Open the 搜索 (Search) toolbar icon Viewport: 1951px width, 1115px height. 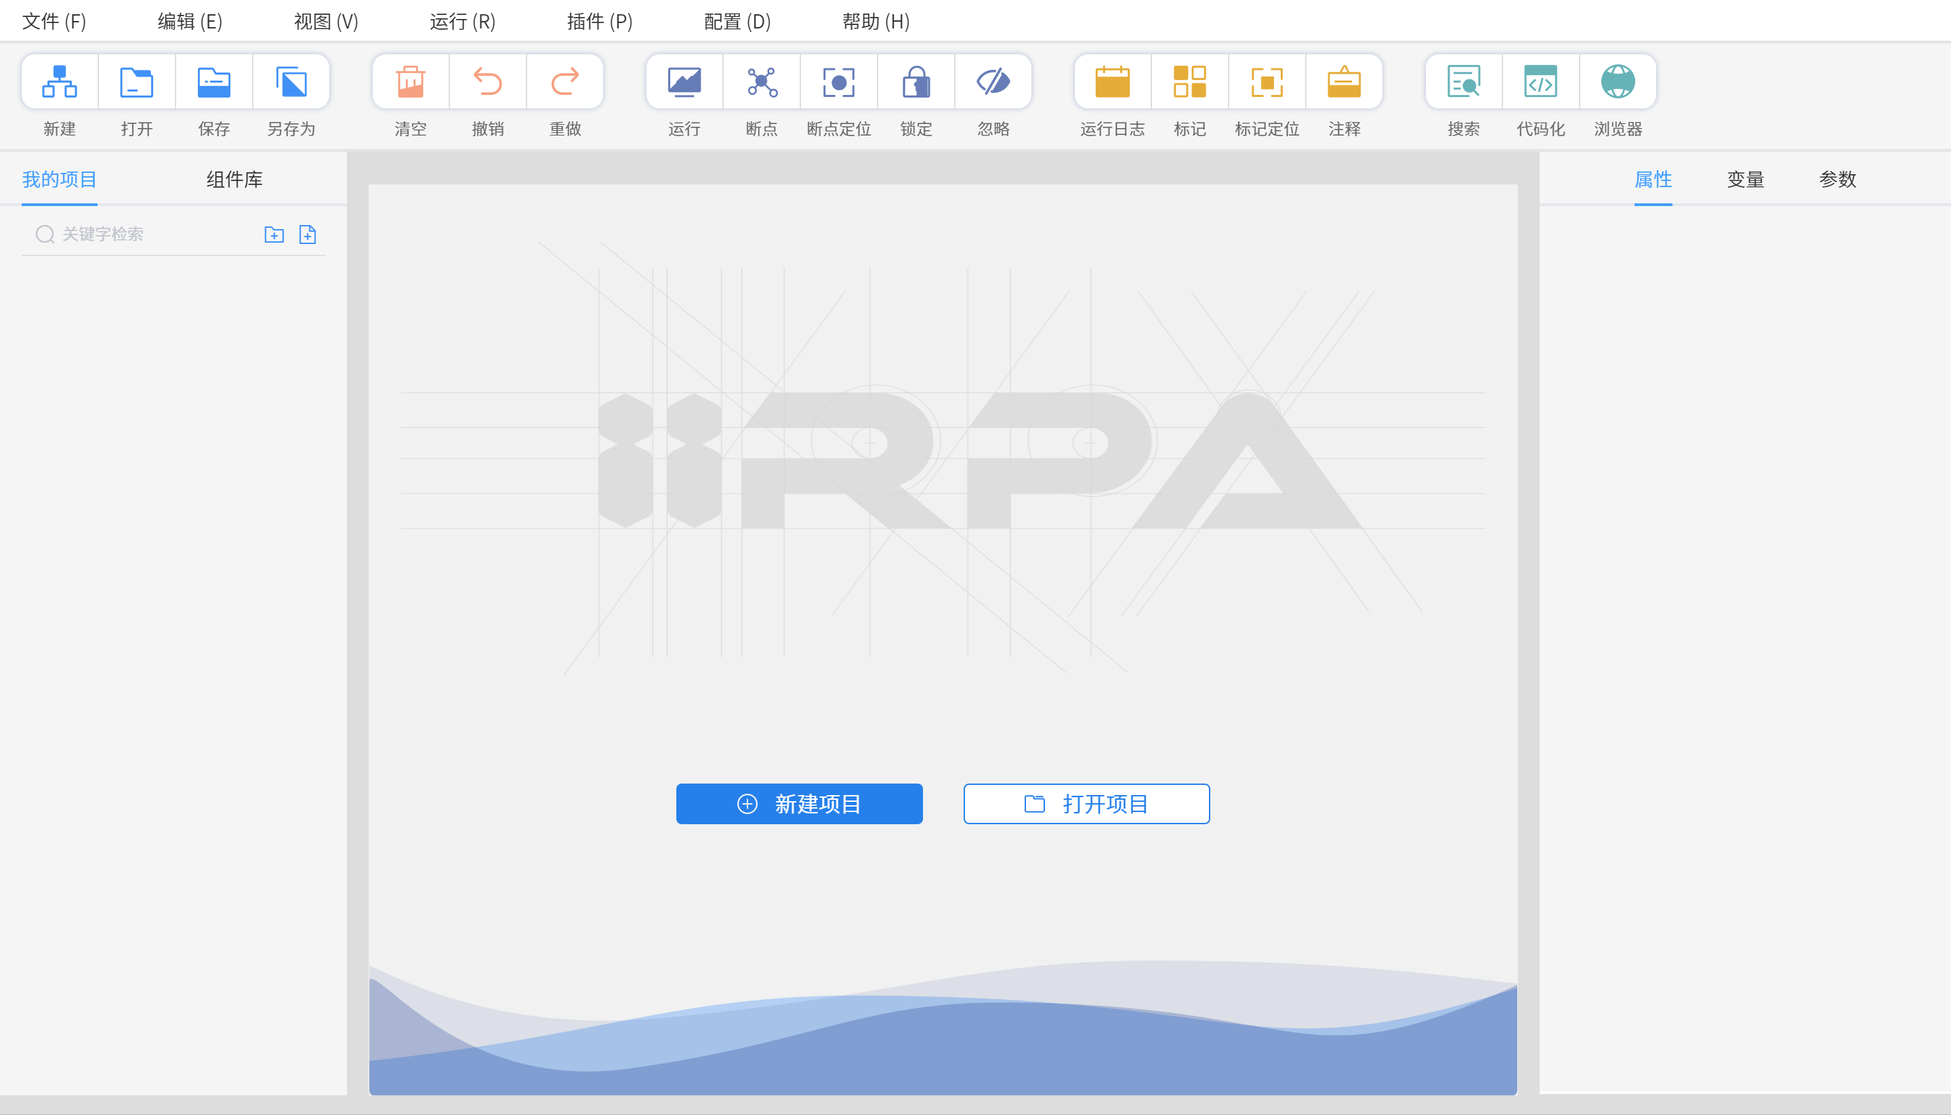point(1464,82)
